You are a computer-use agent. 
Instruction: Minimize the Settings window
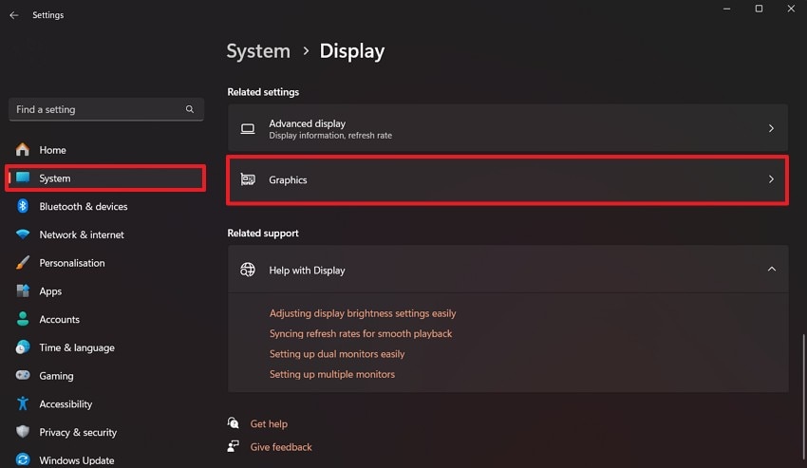(726, 9)
